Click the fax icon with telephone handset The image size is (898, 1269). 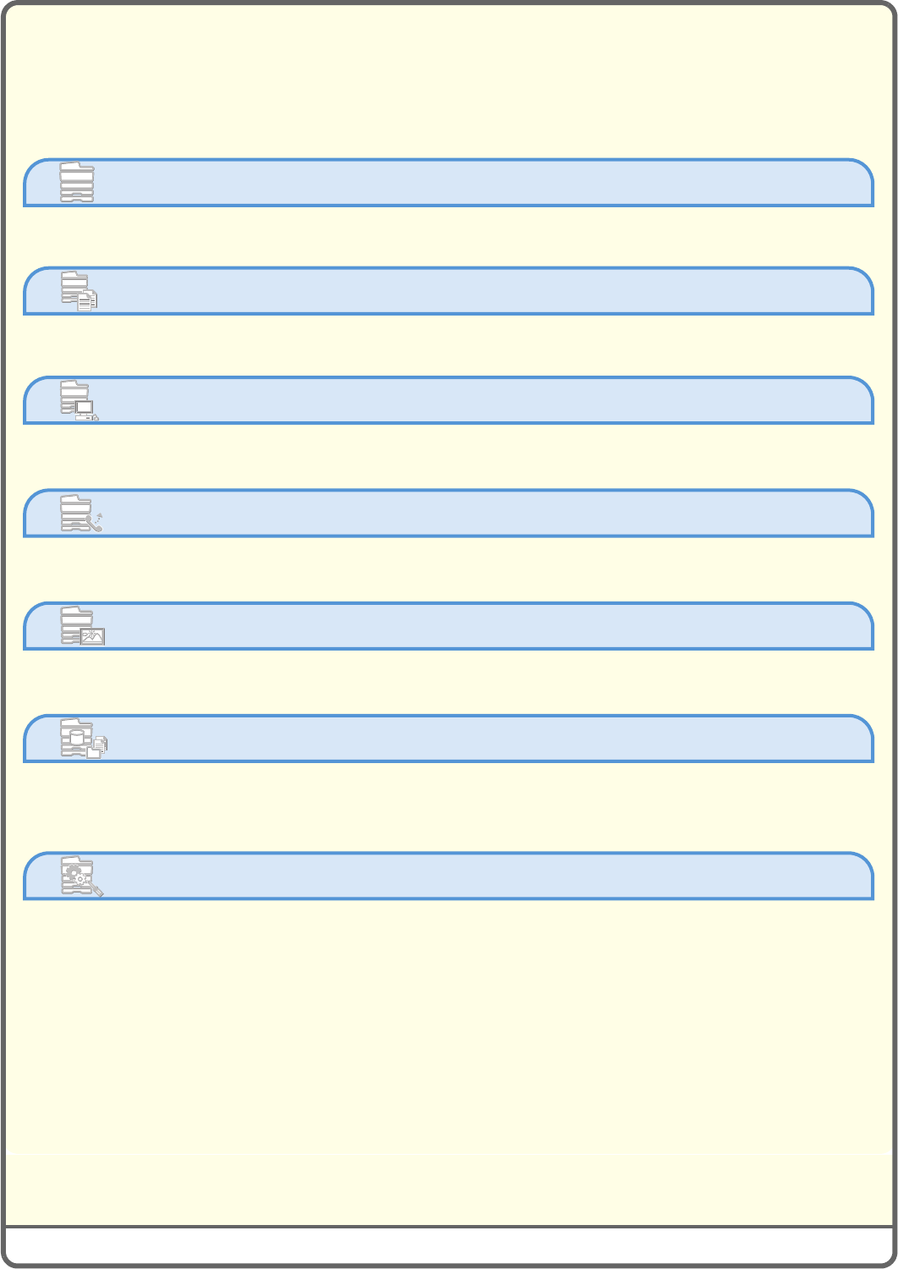[x=81, y=514]
